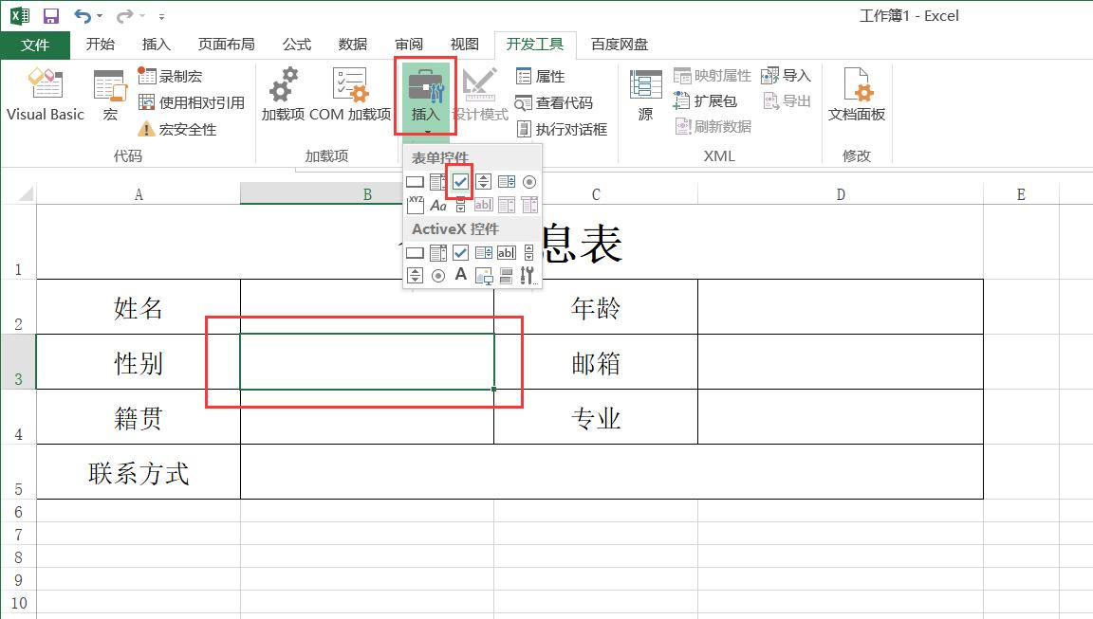Open the XML 源 source pane
The width and height of the screenshot is (1093, 619).
tap(645, 96)
